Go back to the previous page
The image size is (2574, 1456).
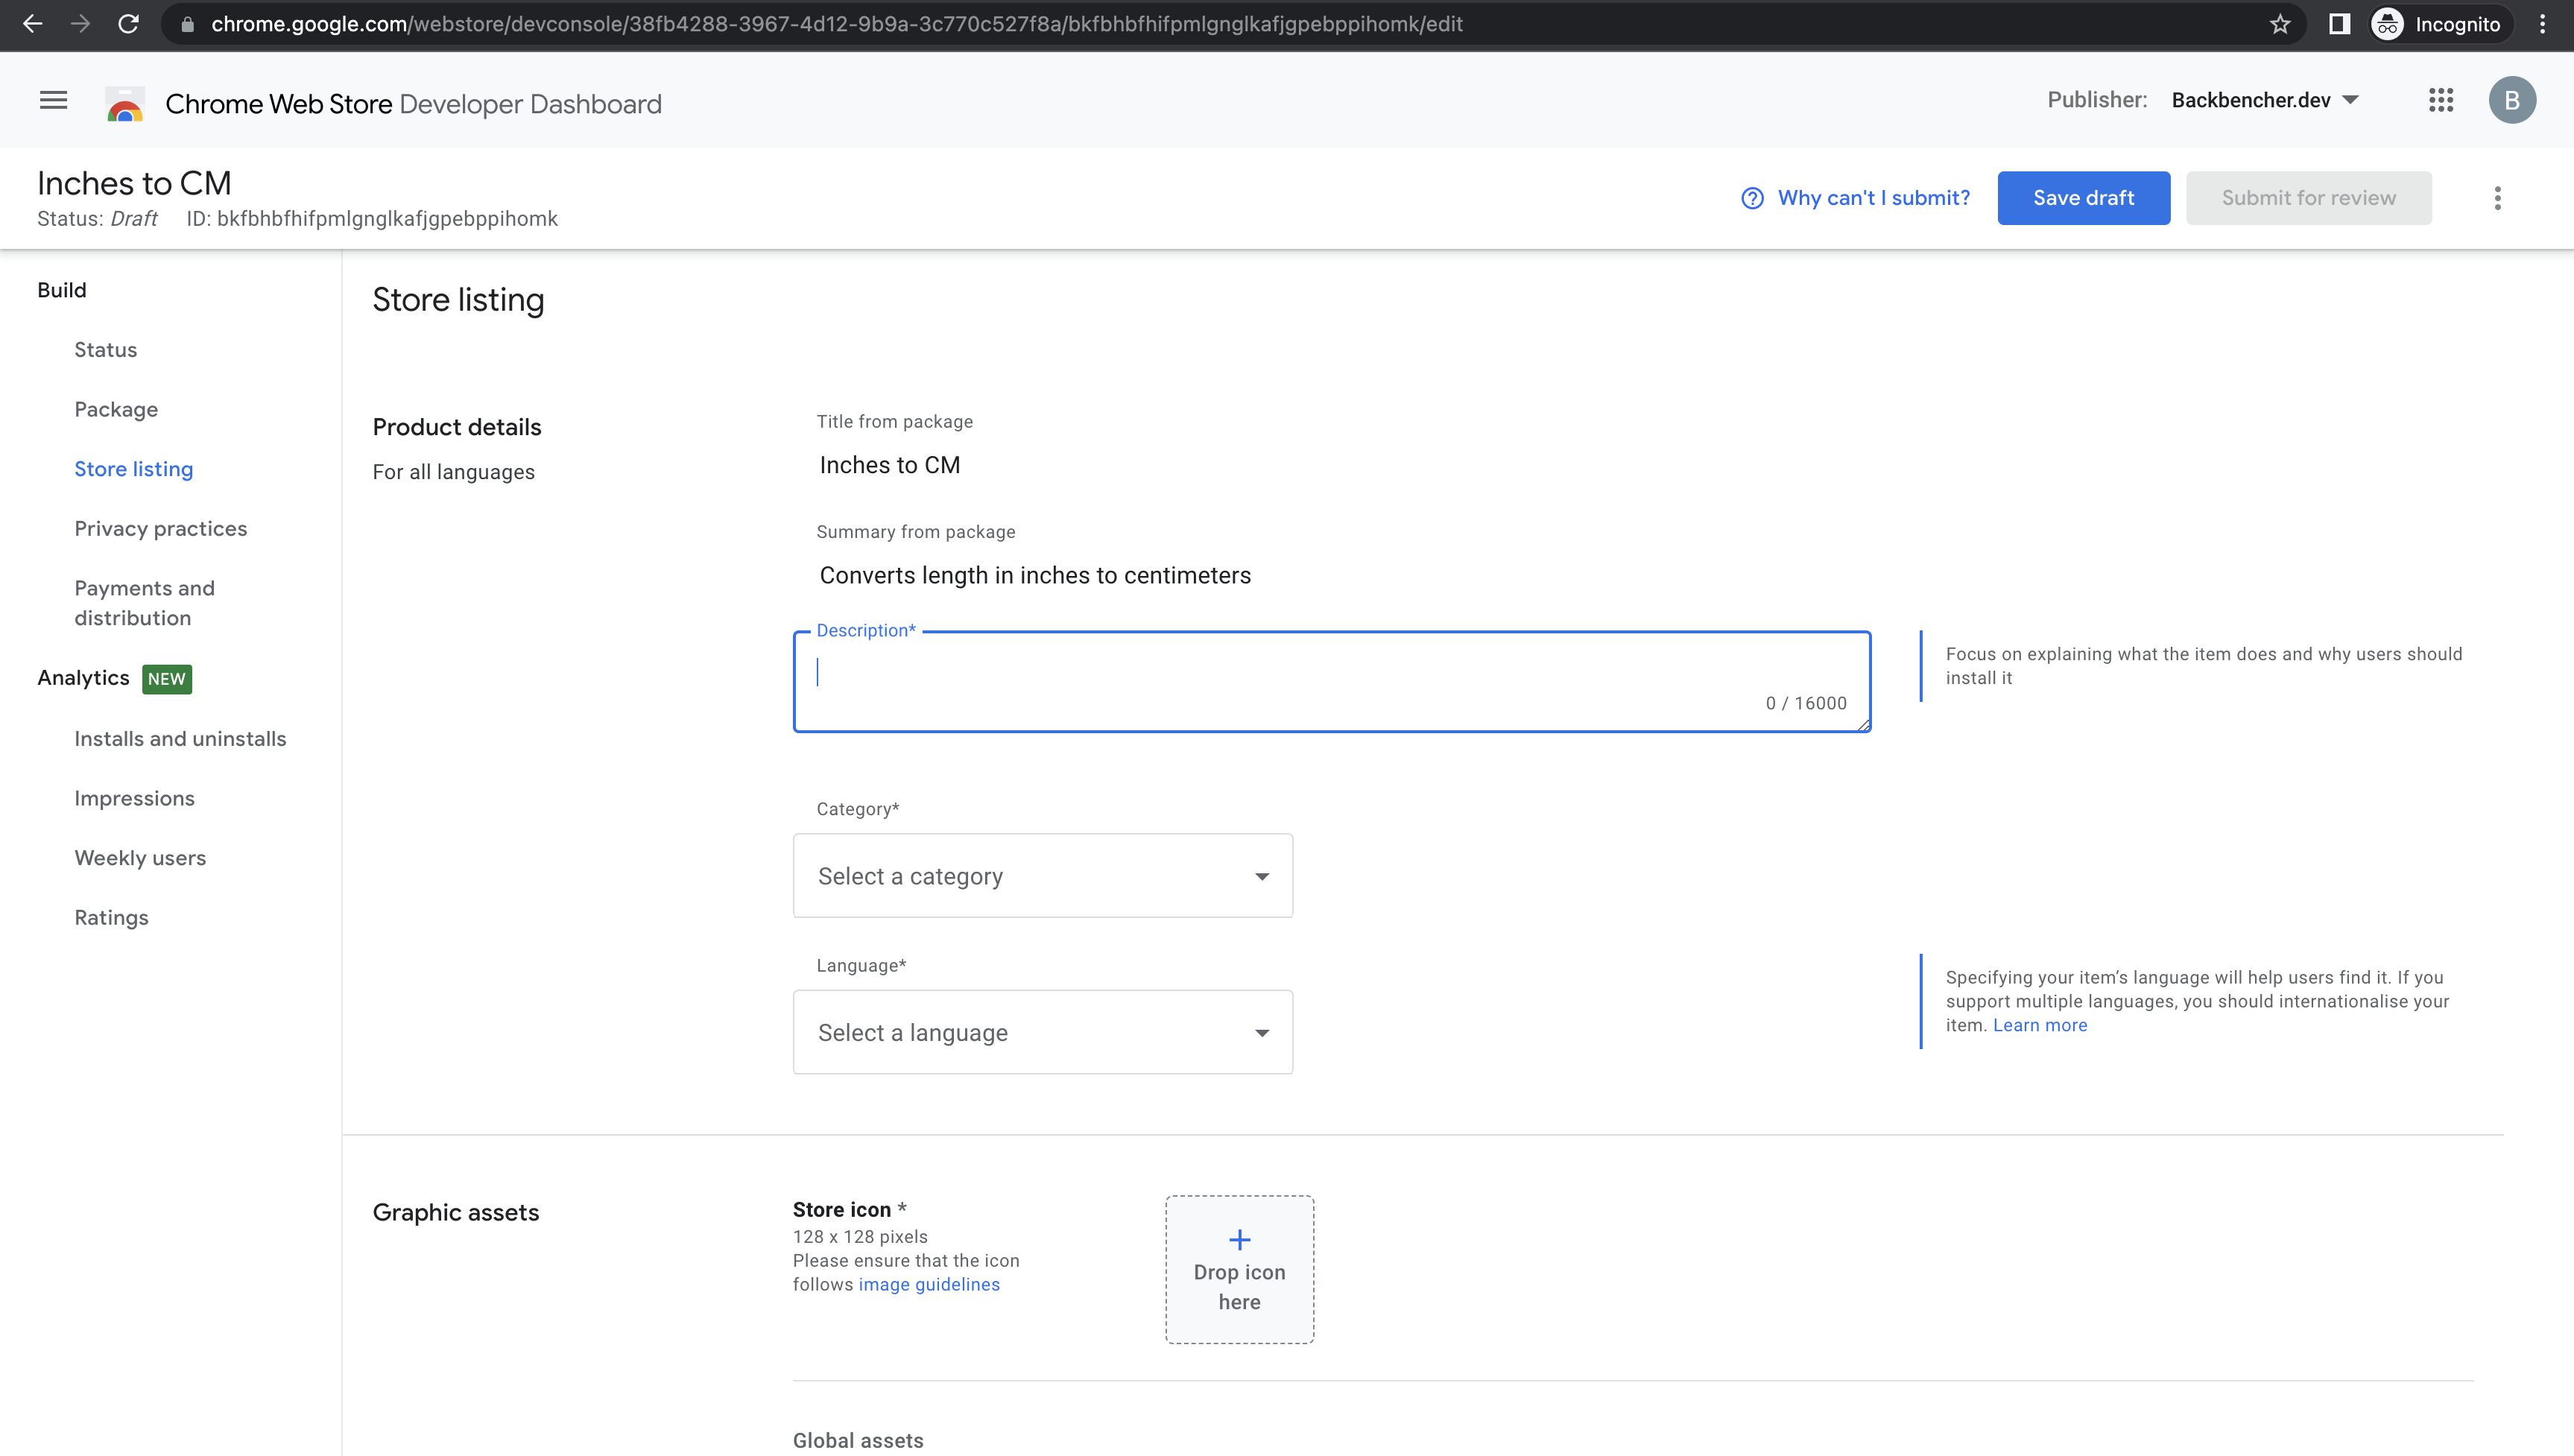pos(33,24)
